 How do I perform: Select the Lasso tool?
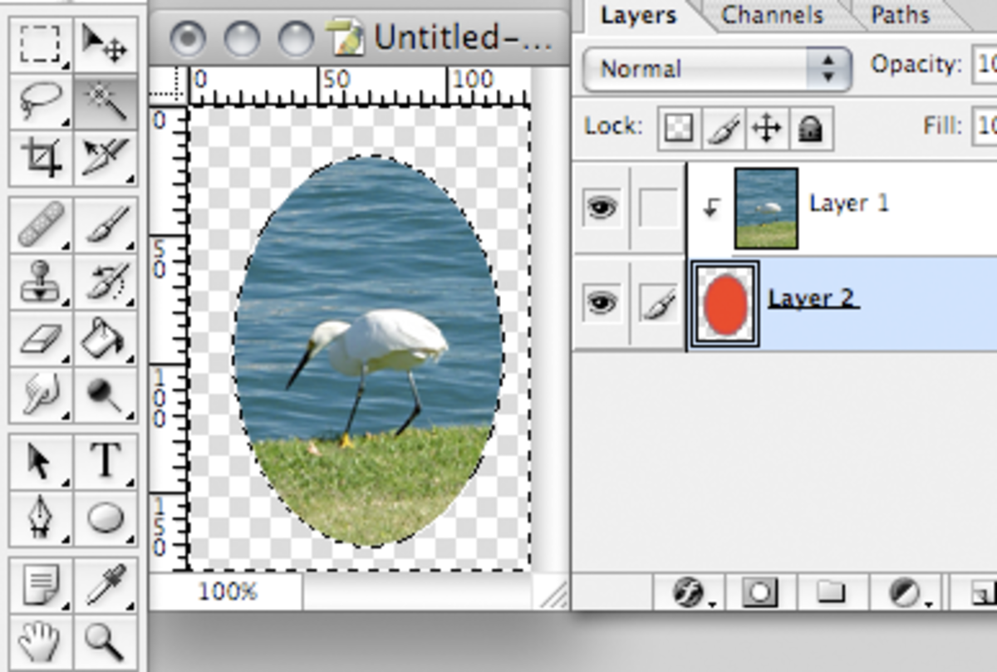click(x=39, y=101)
